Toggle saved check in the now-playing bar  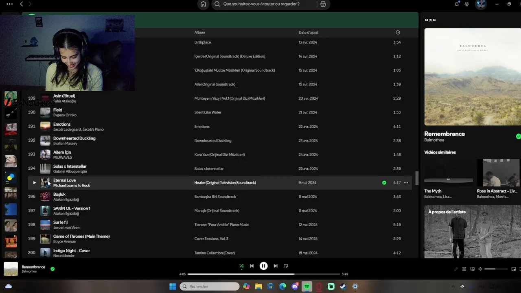53,269
